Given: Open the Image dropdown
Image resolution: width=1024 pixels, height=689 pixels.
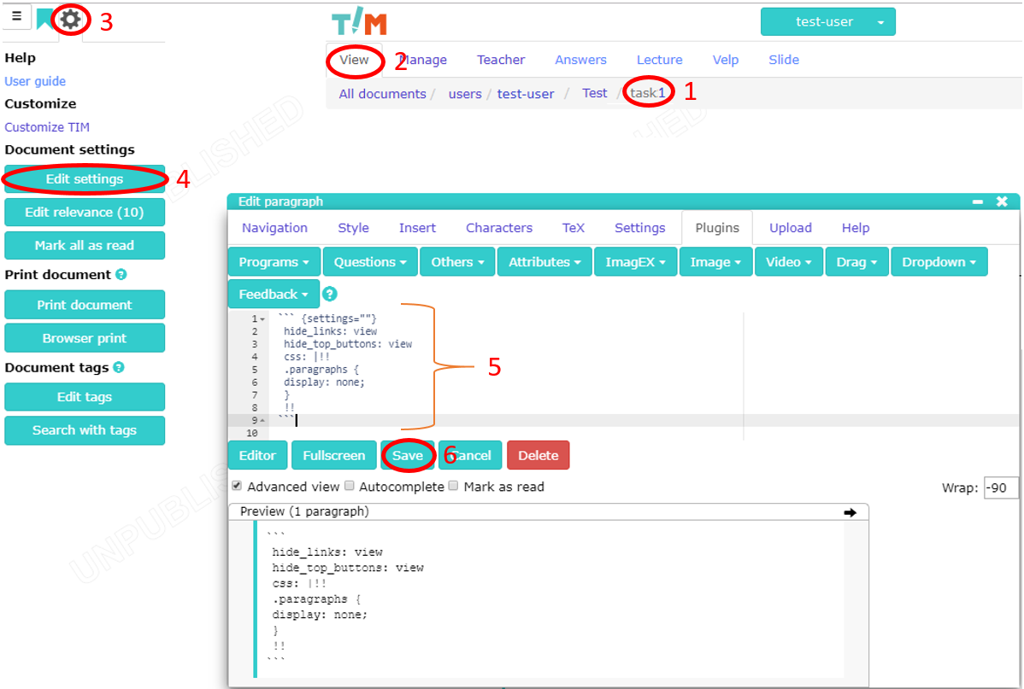Looking at the screenshot, I should click(715, 261).
